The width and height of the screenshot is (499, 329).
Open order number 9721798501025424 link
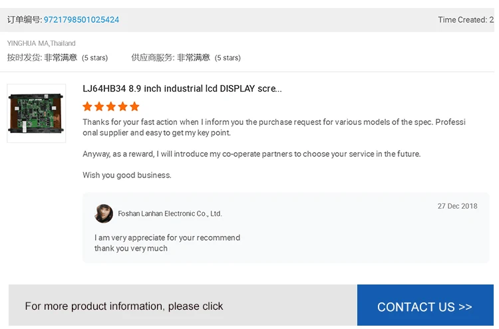[x=81, y=20]
